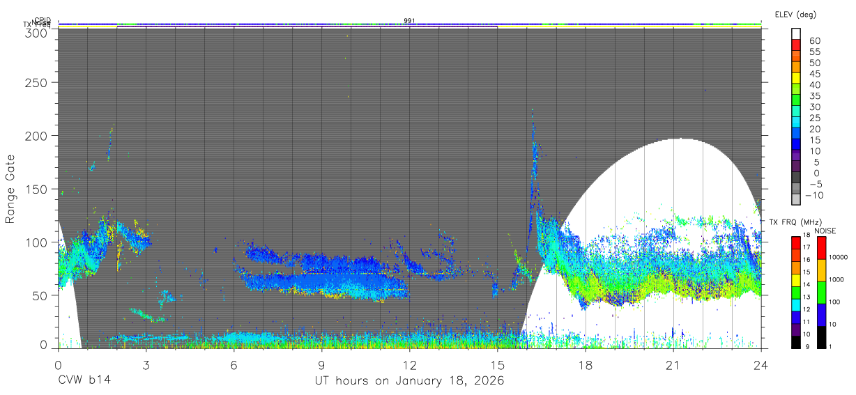This screenshot has height=395, width=856.
Task: Click the CVW b14 radar label
Action: click(84, 381)
